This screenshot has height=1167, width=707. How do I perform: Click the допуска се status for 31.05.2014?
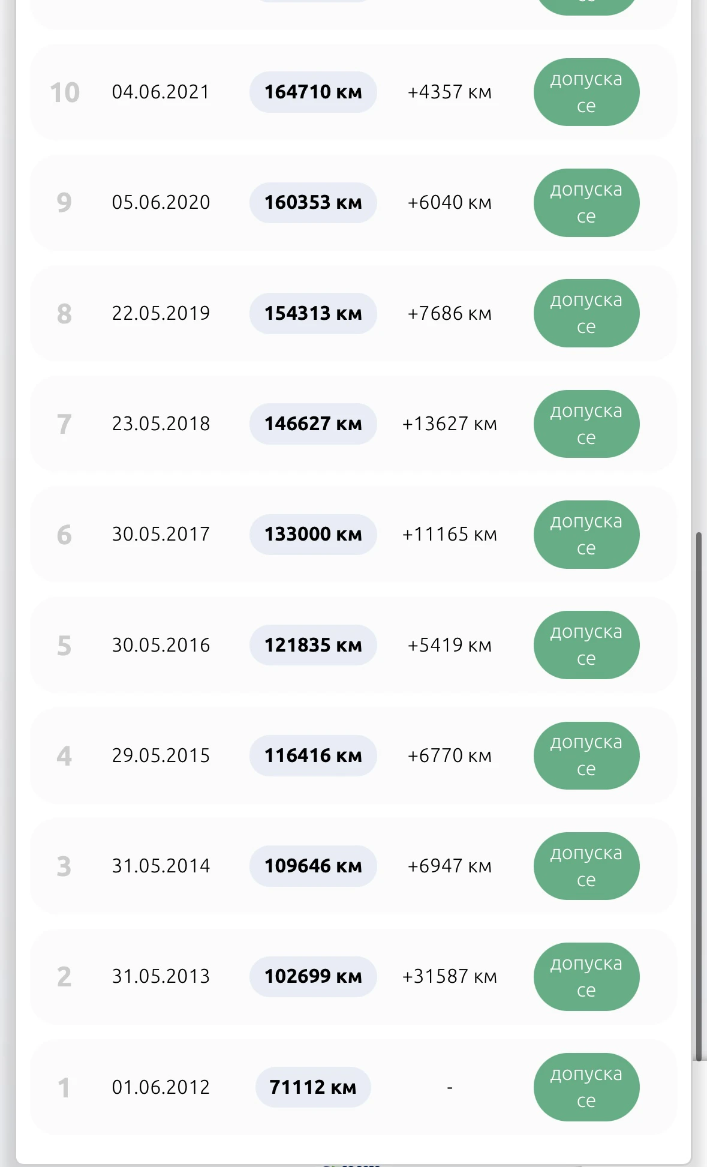(586, 866)
